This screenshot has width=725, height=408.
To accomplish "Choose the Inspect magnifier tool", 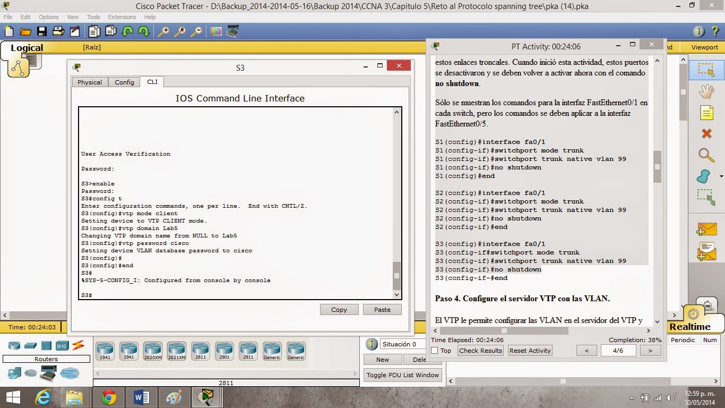I will pyautogui.click(x=706, y=155).
